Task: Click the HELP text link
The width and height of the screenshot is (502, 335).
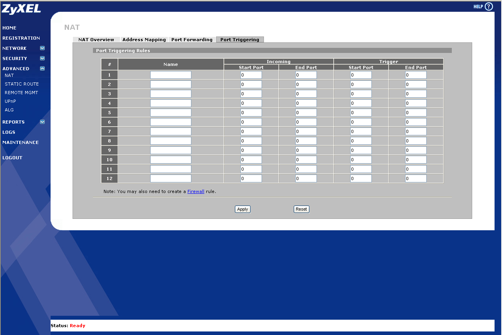Action: (x=478, y=7)
